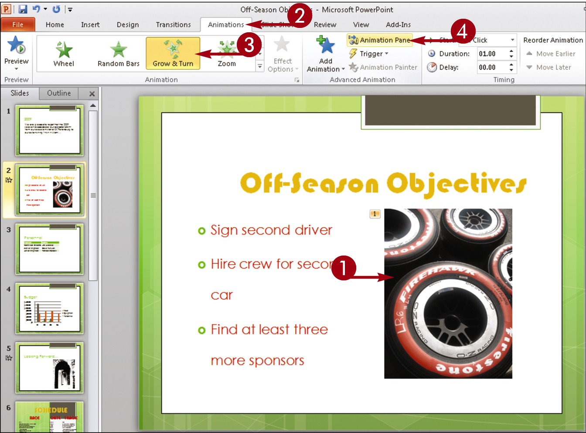Apply the Zoom animation effect
Screen dimensions: 586x433
227,54
